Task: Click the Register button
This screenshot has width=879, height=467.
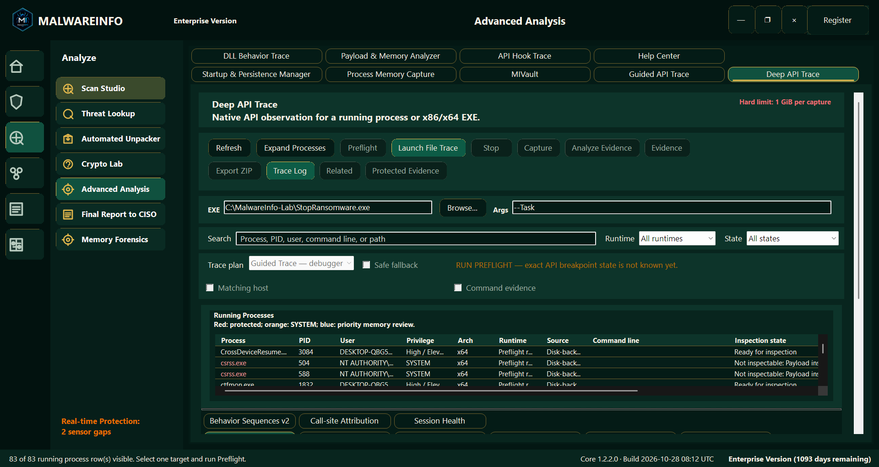Action: pyautogui.click(x=837, y=20)
